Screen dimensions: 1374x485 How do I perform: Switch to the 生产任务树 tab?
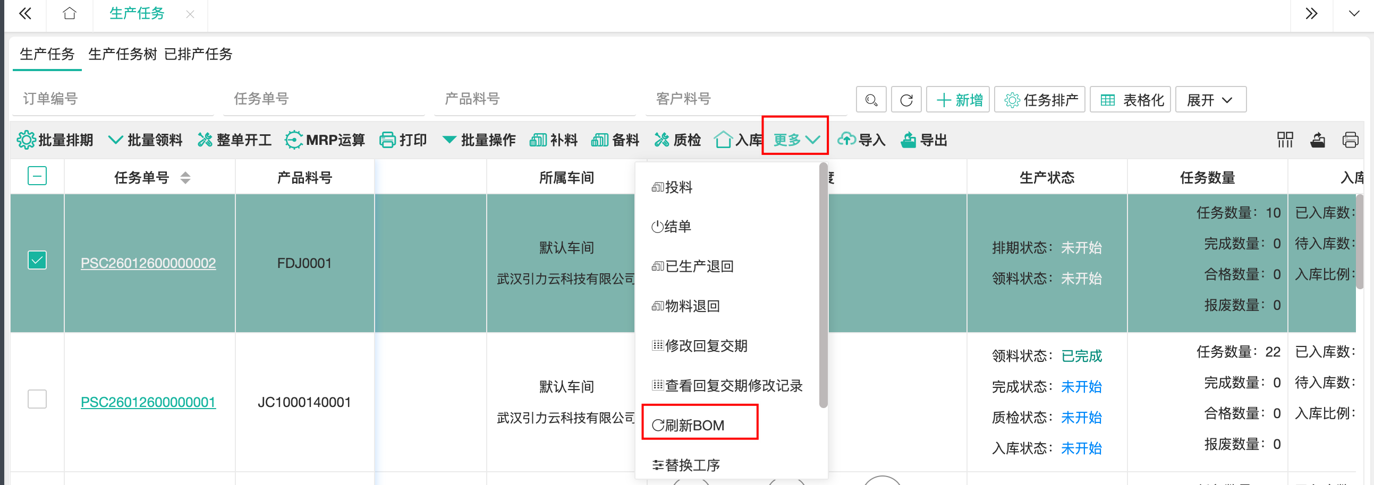coord(122,54)
